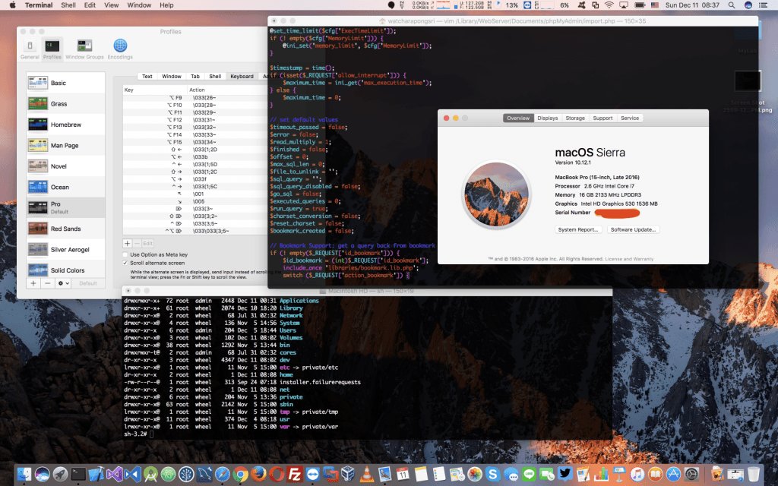Screen dimensions: 778x486
Task: Select the \033[26~ key mapping row
Action: (x=195, y=98)
